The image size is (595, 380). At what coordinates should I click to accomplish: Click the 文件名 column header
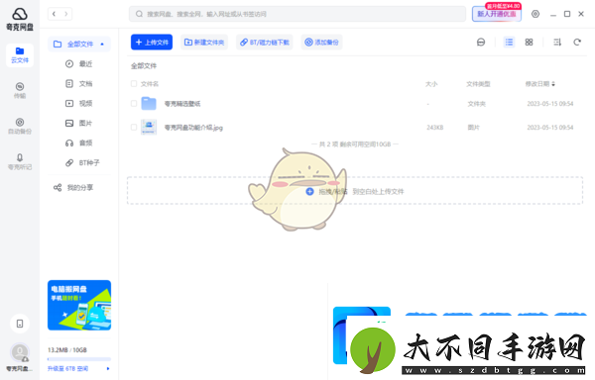coord(150,84)
